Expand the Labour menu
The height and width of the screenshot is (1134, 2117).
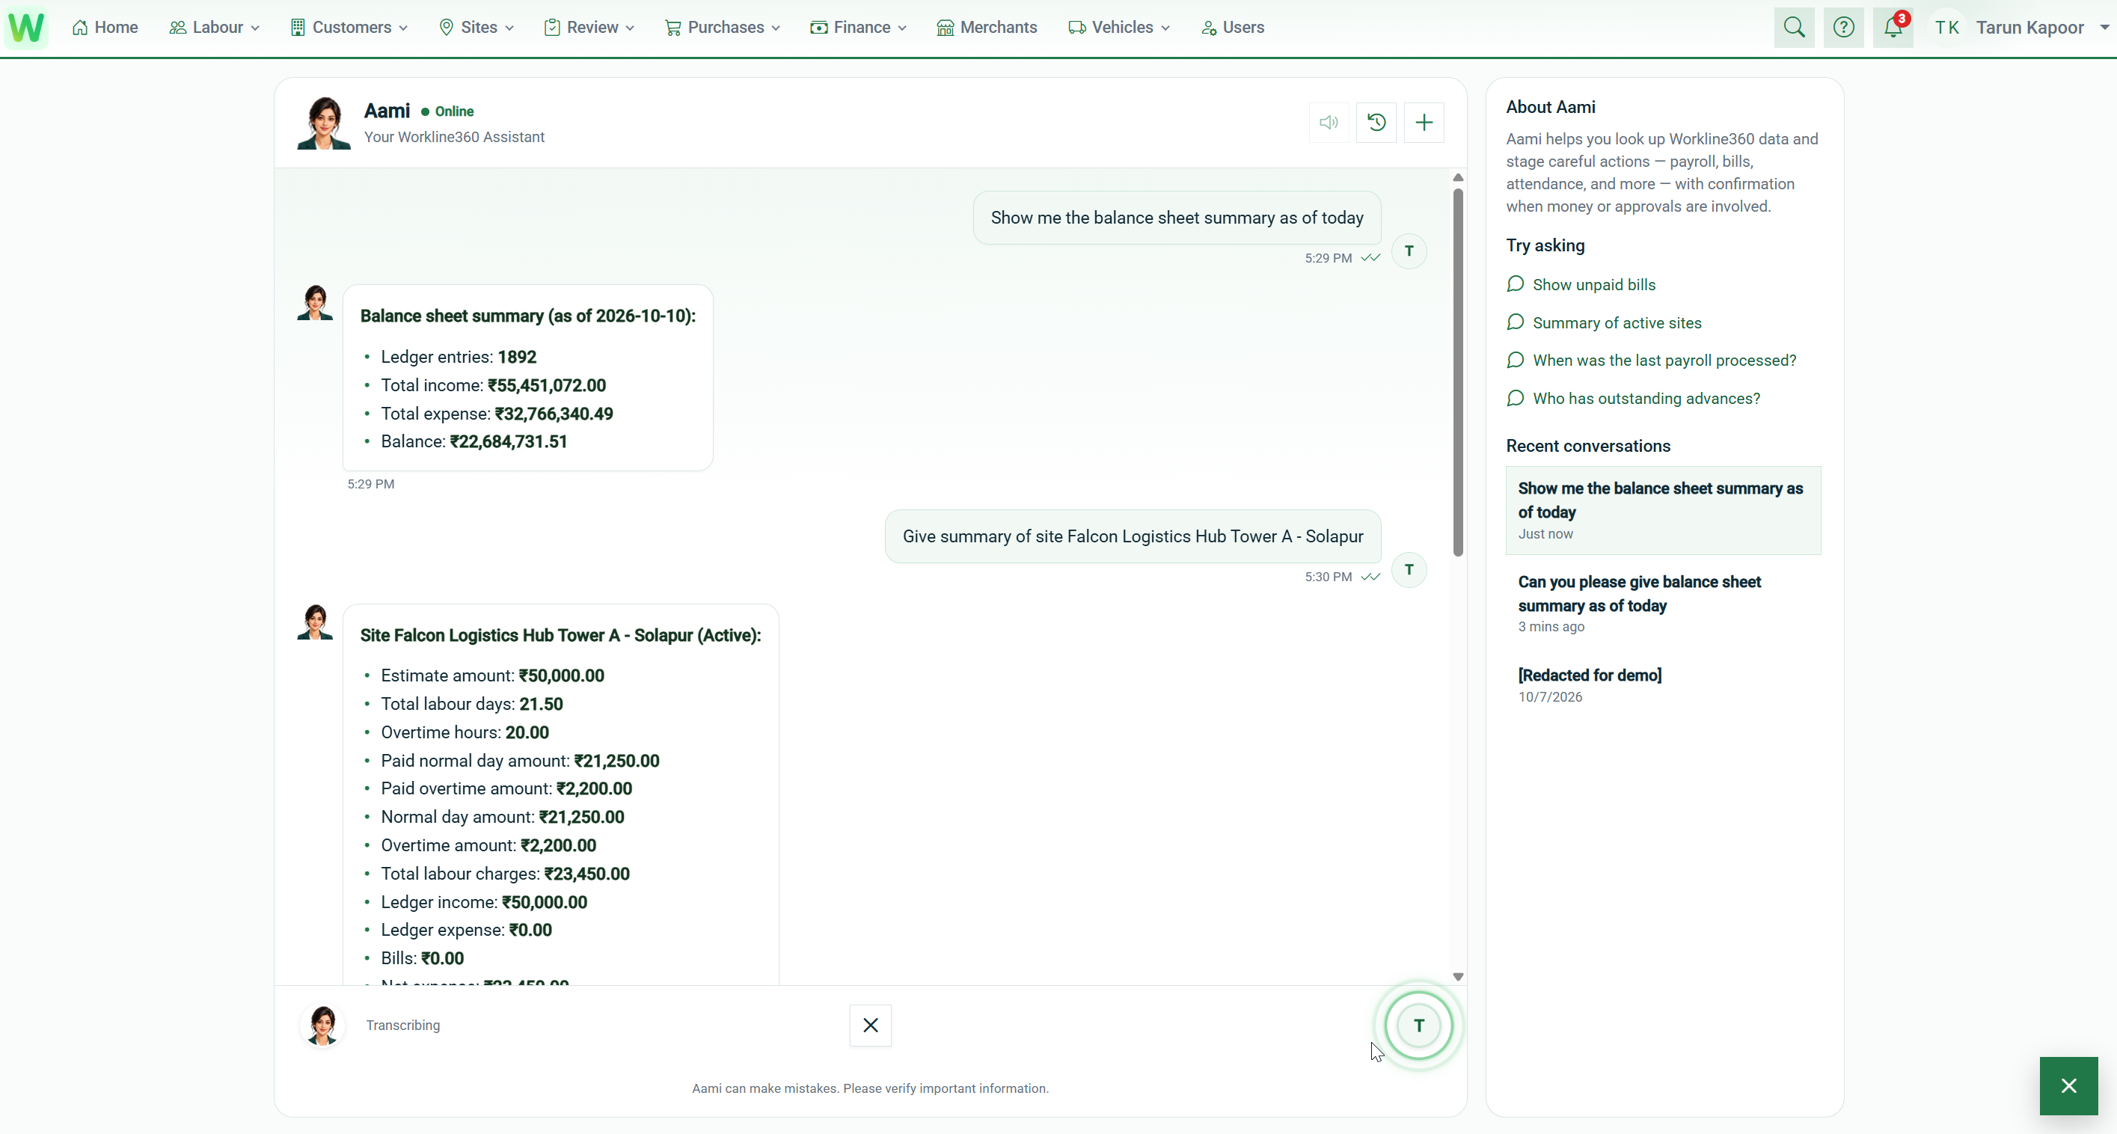coord(215,27)
